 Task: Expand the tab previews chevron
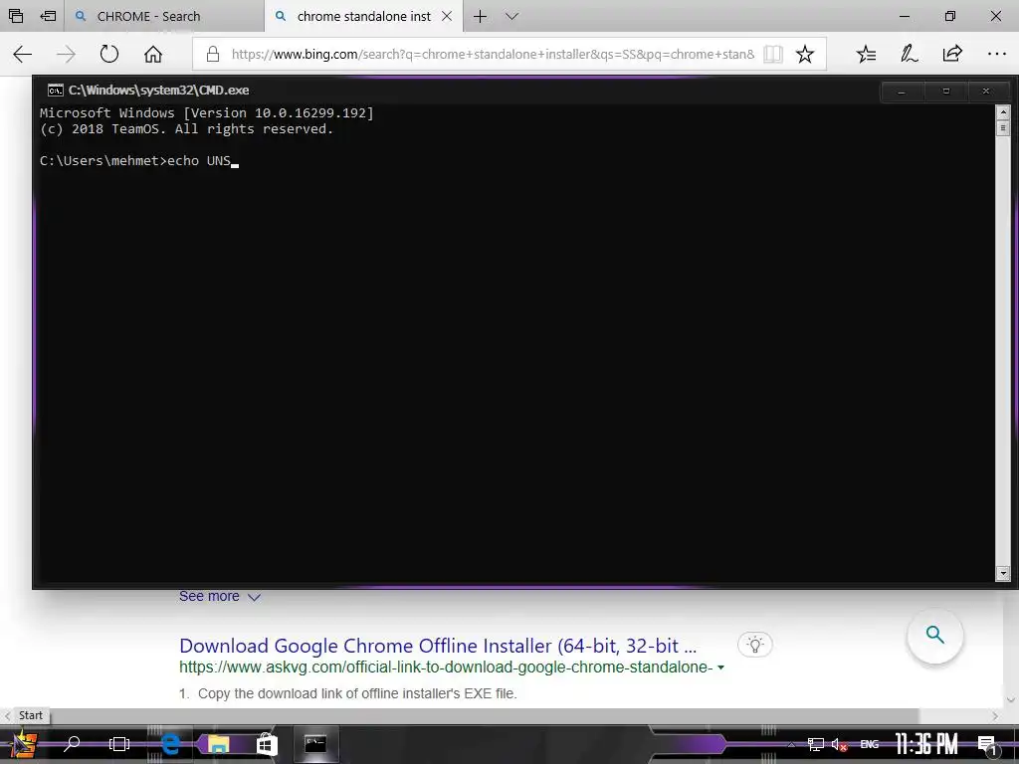512,16
